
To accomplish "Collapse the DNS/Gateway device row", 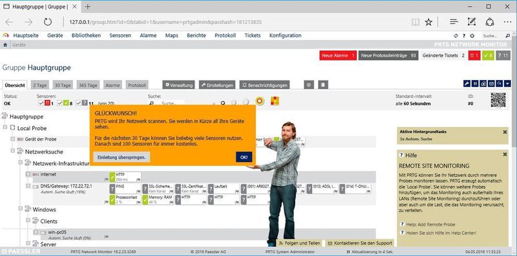I will point(28,186).
